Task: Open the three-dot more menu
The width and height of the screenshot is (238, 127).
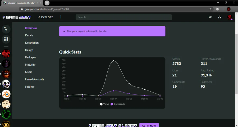Action: 61,17
